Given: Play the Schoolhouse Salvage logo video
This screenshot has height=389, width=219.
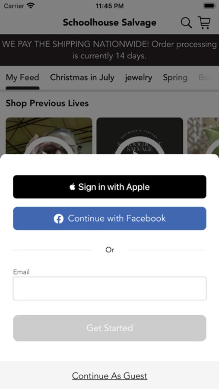Looking at the screenshot, I should pyautogui.click(x=140, y=136).
